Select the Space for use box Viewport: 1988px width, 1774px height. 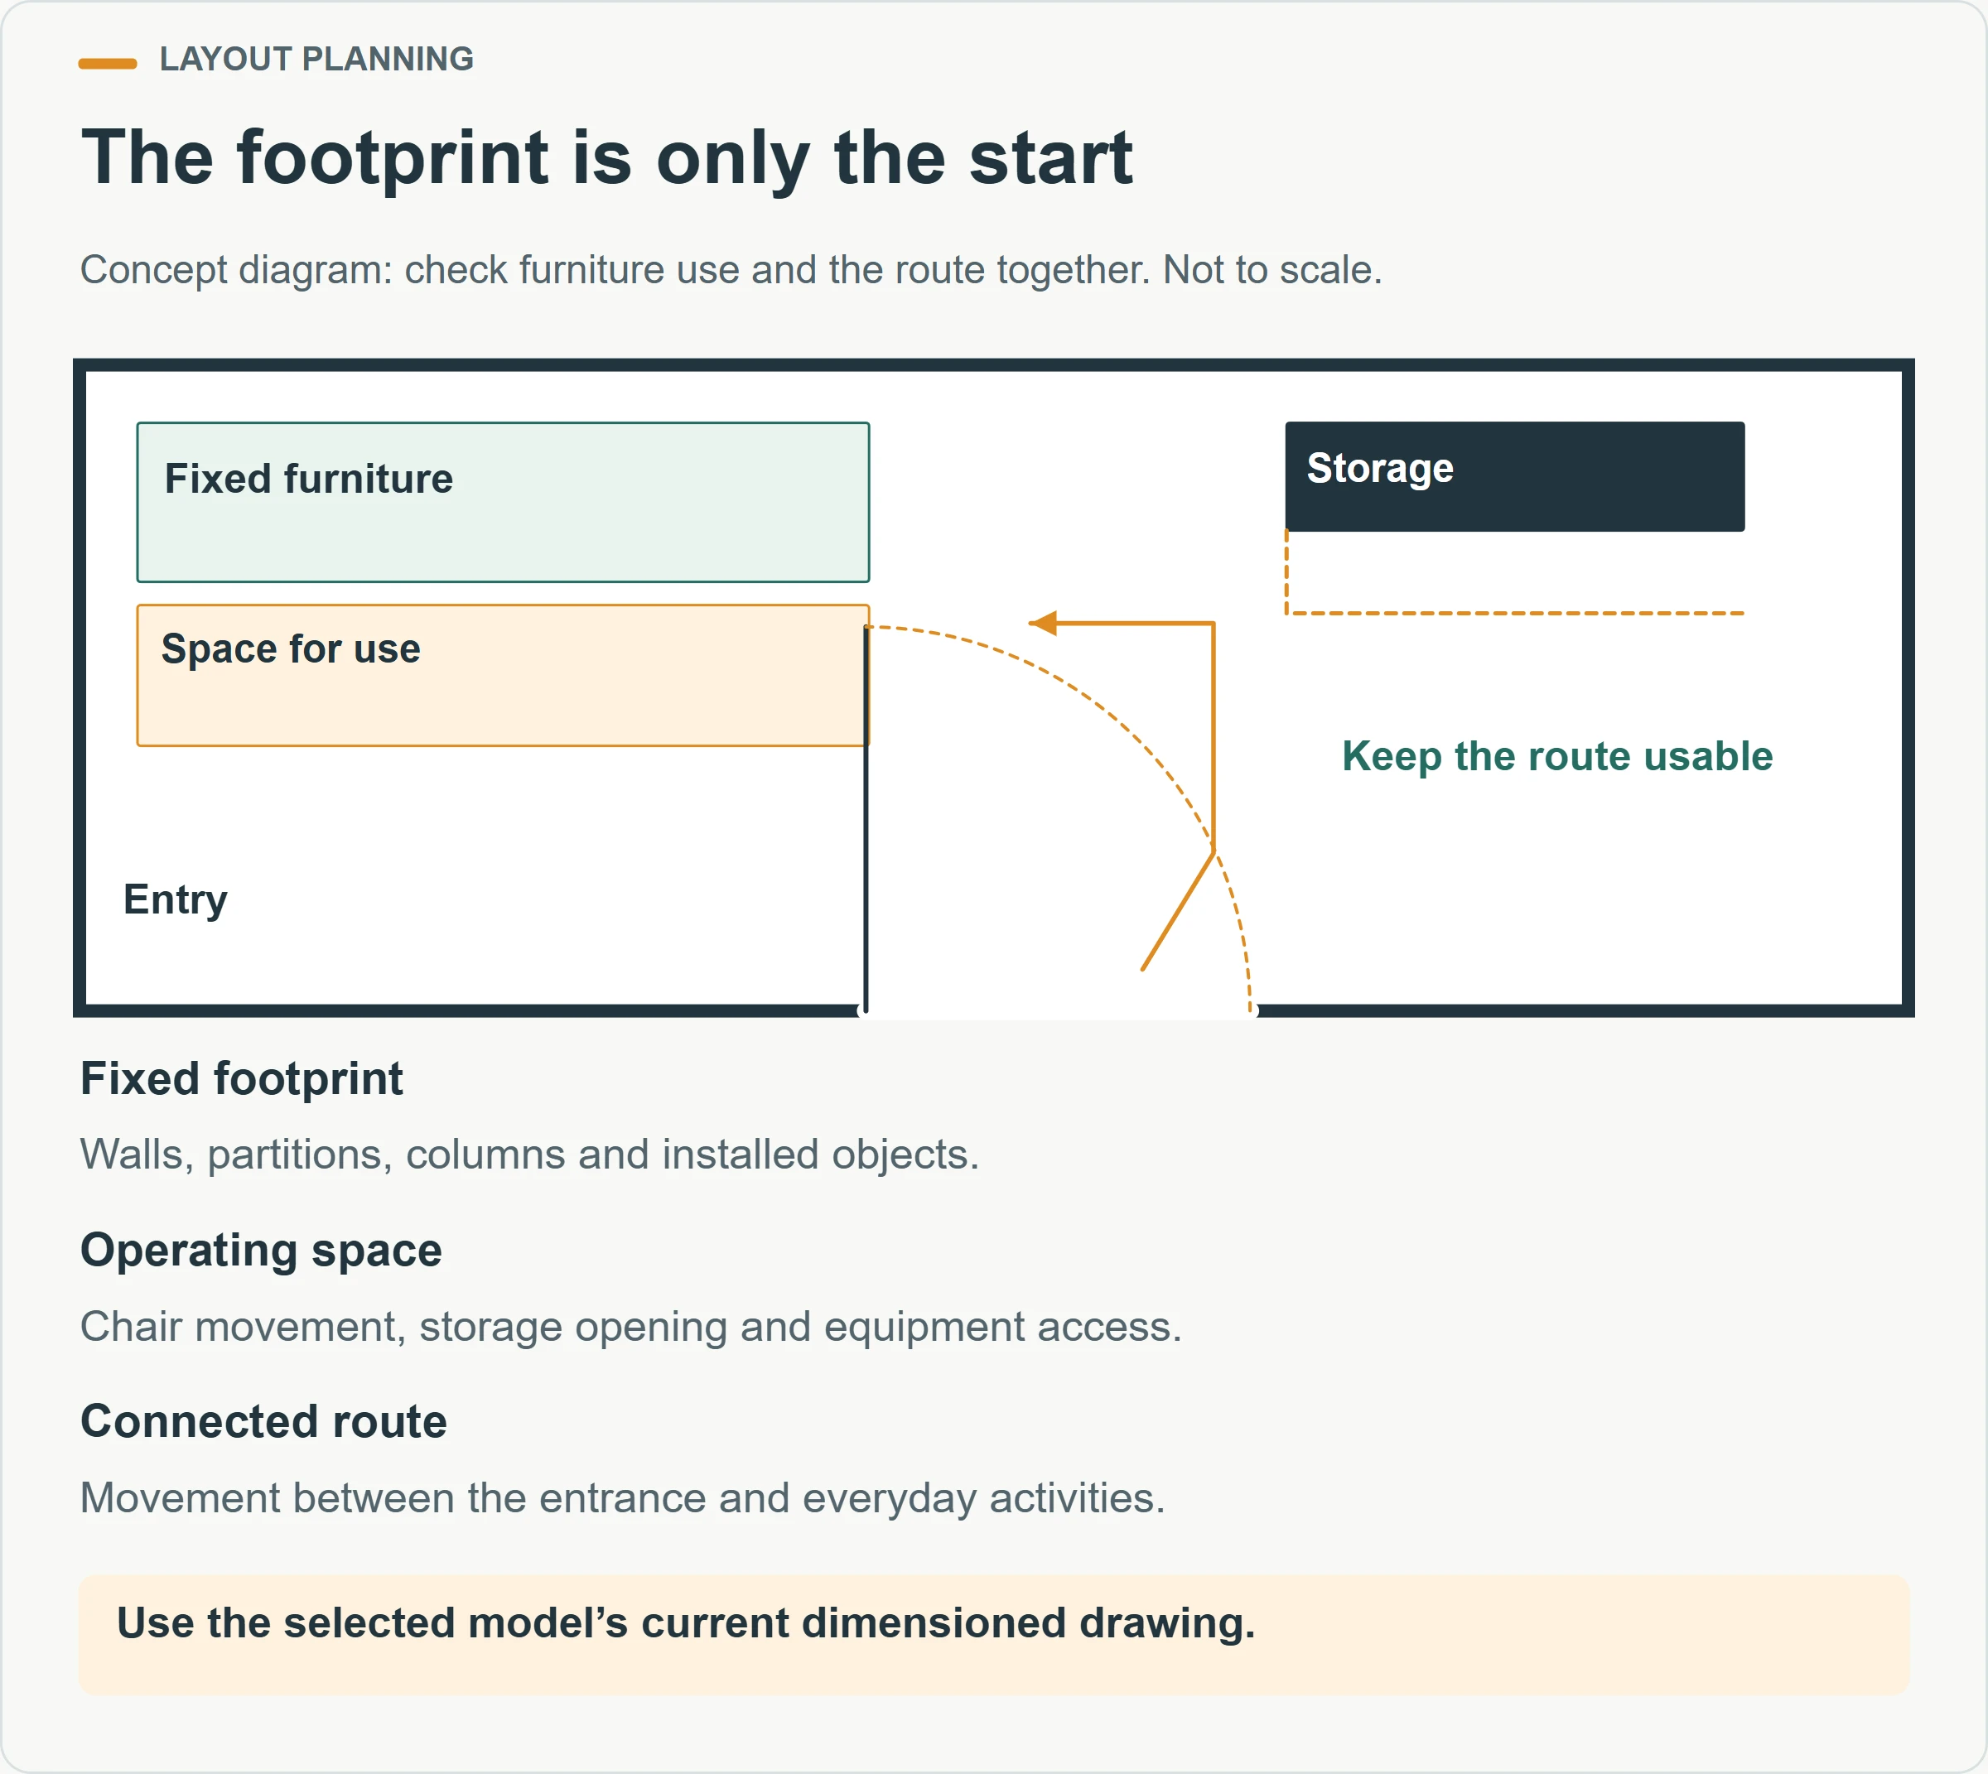(503, 676)
